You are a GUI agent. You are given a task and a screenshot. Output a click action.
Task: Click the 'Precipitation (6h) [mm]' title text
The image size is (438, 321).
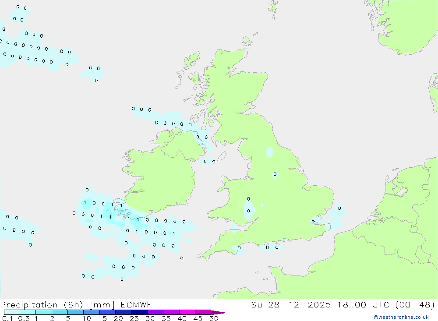pos(57,305)
